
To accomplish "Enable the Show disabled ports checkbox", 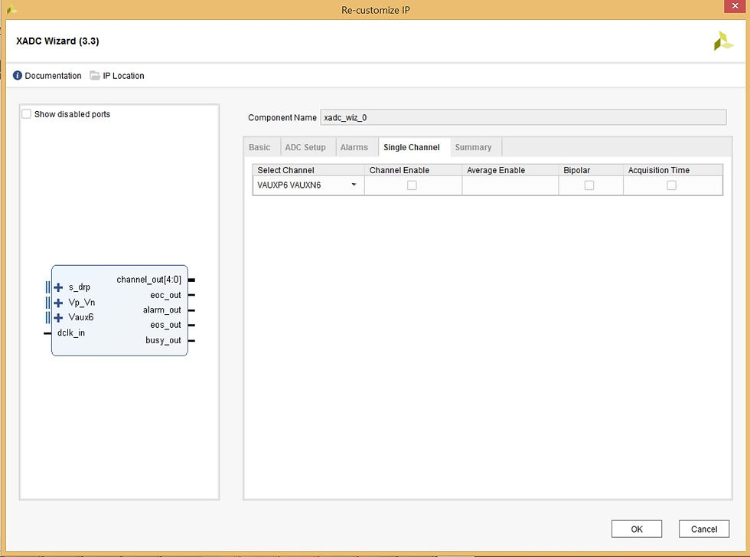I will pyautogui.click(x=27, y=113).
